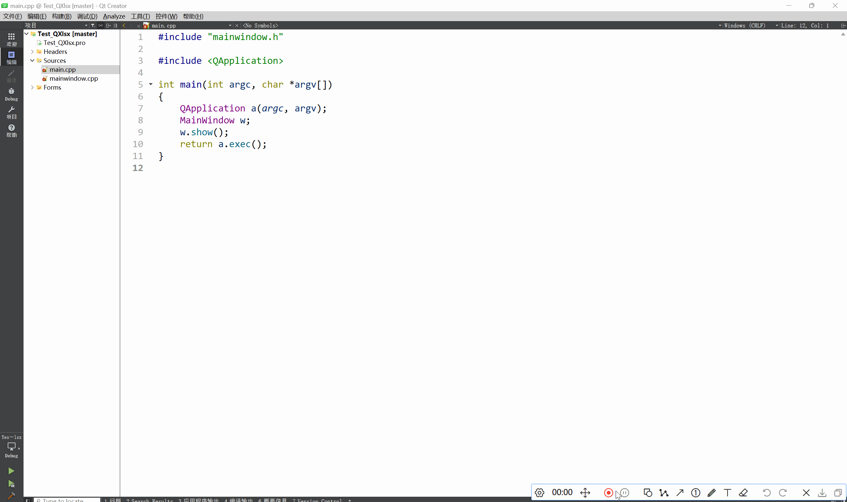
Task: Select the text annotation tool
Action: 727,492
